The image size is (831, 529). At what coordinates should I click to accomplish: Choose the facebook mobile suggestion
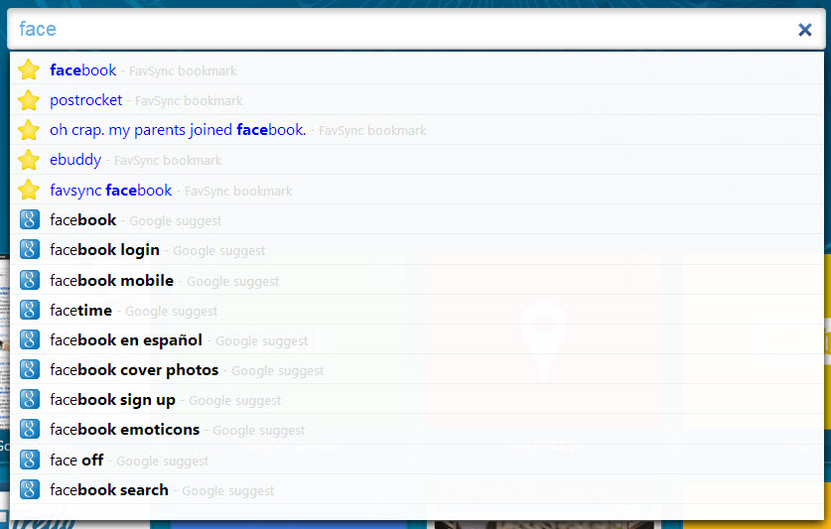point(111,280)
